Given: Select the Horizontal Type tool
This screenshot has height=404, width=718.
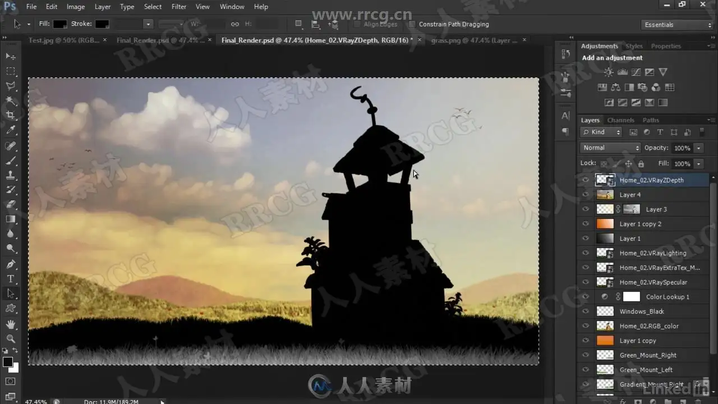Looking at the screenshot, I should (x=11, y=278).
